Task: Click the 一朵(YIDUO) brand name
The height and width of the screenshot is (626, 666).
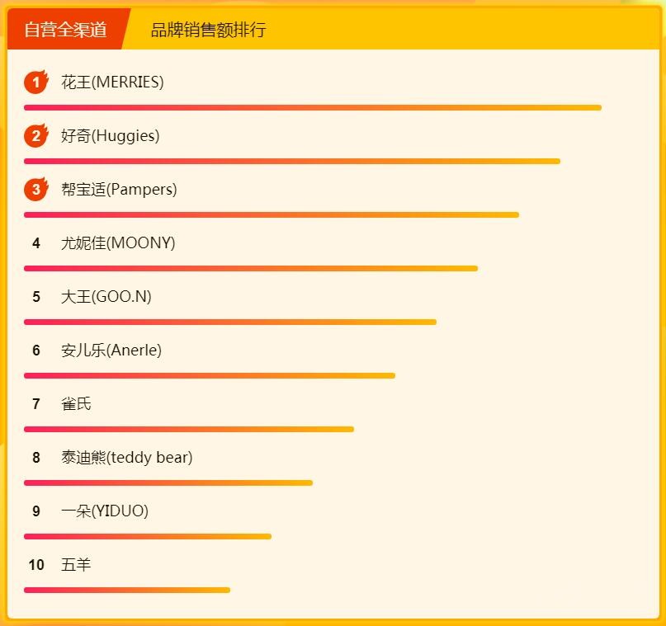Action: coord(105,511)
